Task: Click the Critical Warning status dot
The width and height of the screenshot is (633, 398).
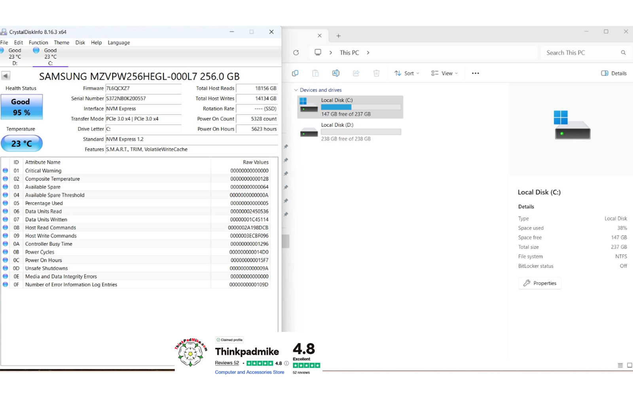Action: [5, 171]
